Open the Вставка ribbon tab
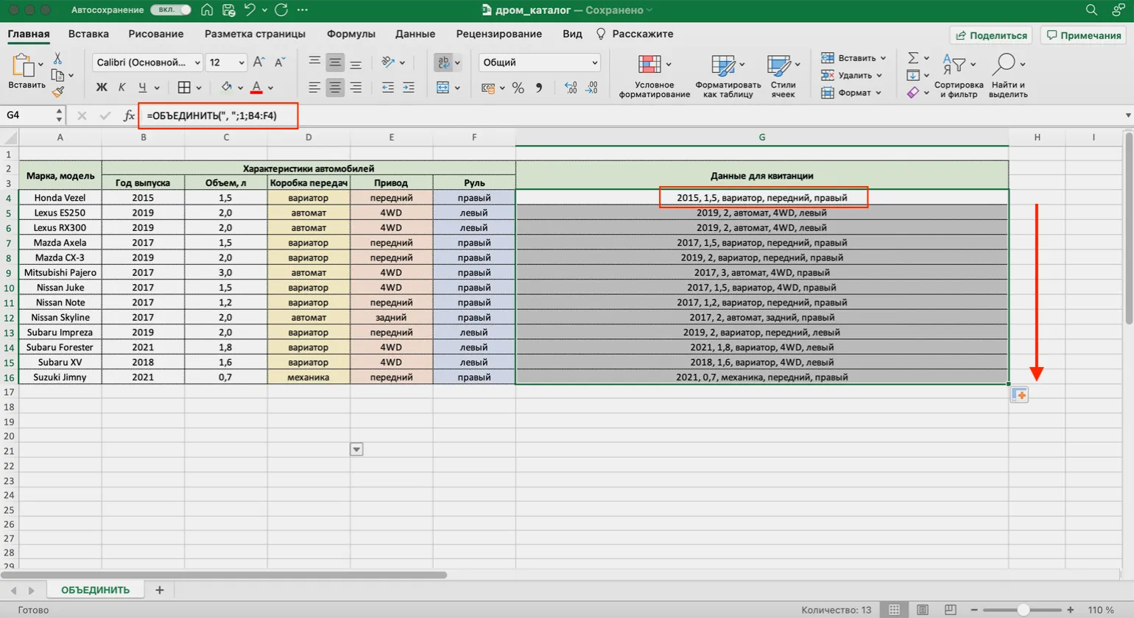 tap(88, 34)
